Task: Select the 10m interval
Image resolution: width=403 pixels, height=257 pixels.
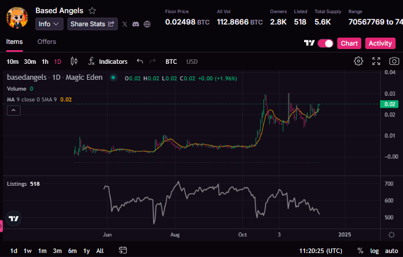Action: pos(13,62)
